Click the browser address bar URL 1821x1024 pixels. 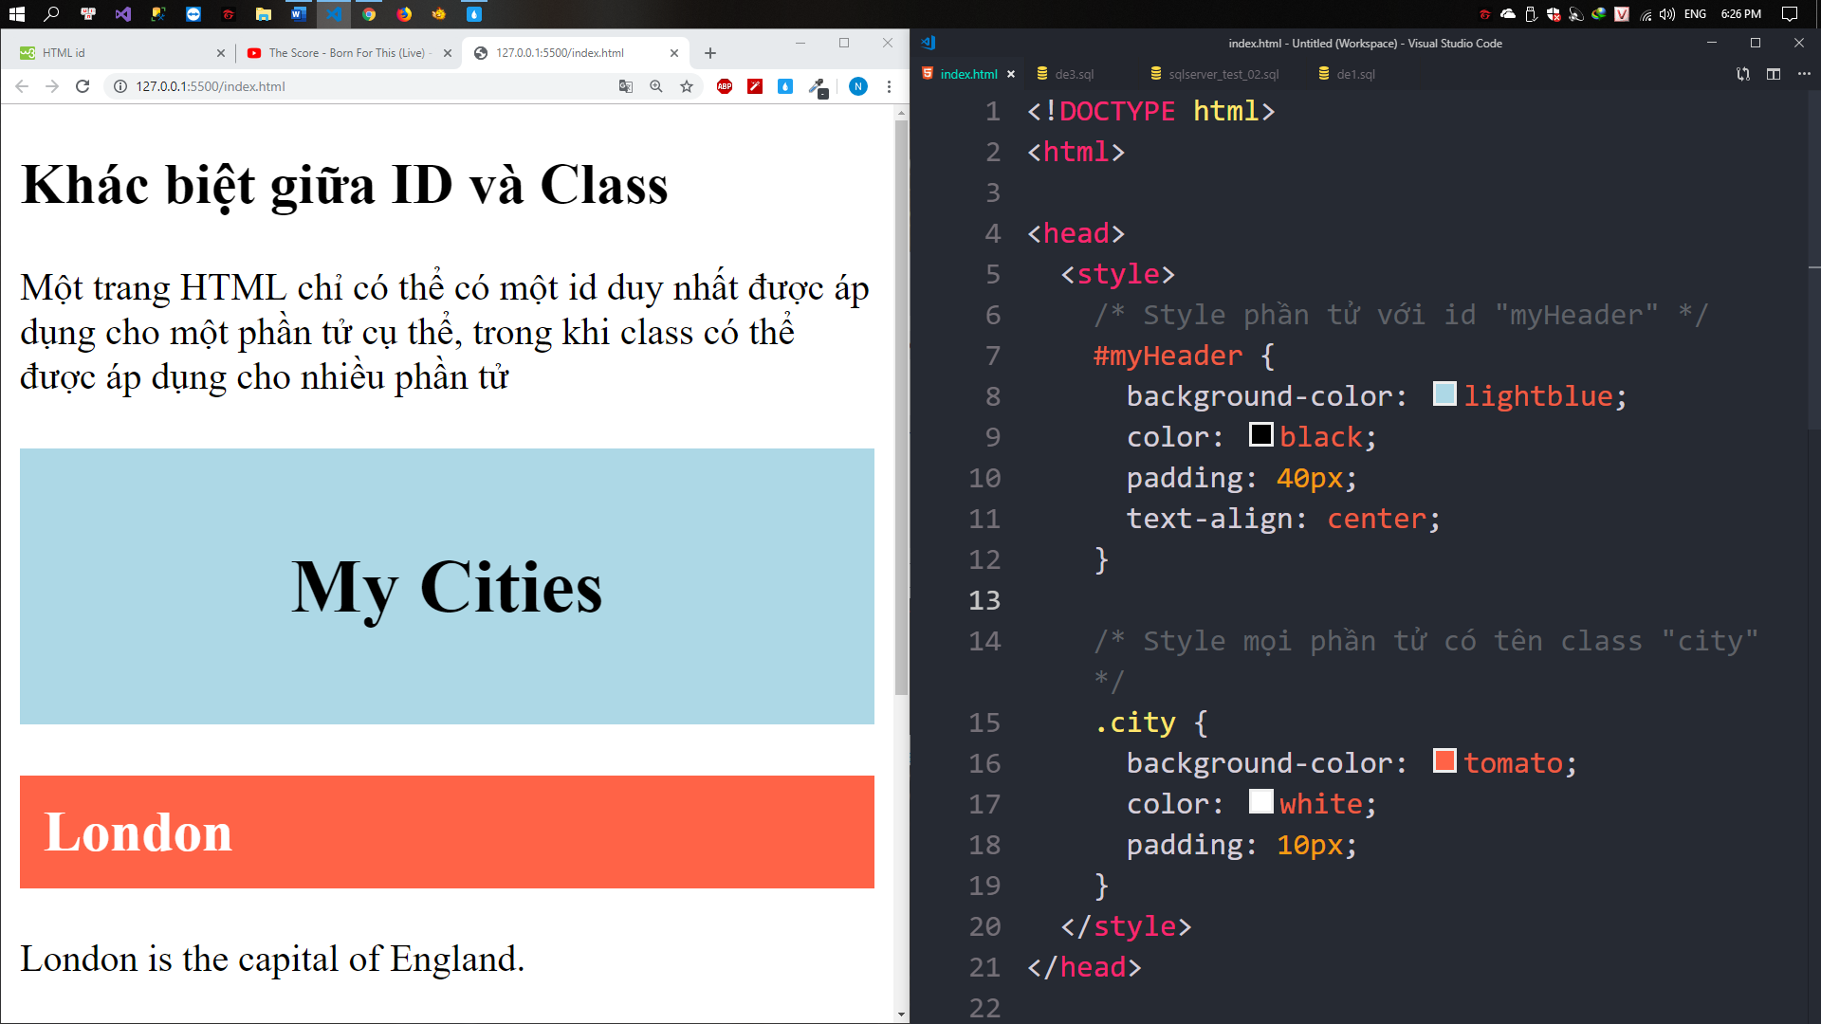click(211, 86)
